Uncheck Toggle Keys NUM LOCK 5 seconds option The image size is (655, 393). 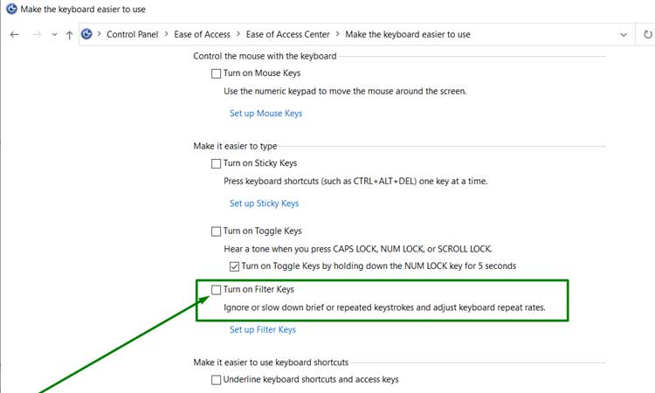click(x=234, y=266)
